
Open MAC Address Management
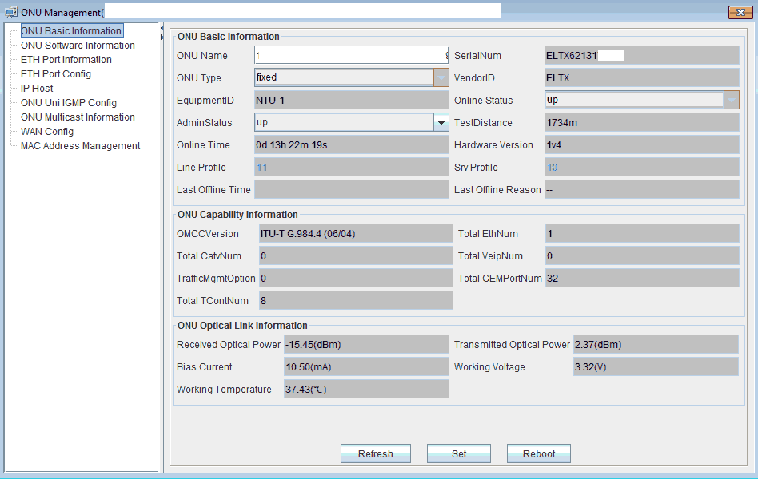[80, 146]
